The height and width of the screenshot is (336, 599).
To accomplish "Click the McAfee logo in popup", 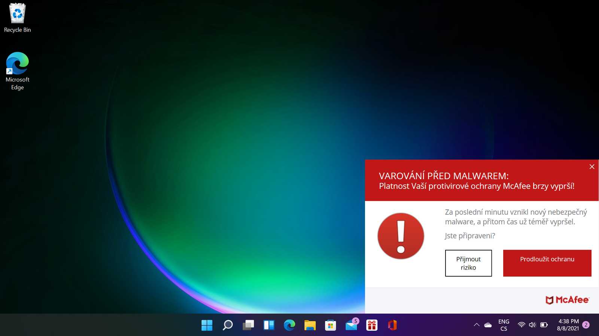I will pyautogui.click(x=567, y=300).
